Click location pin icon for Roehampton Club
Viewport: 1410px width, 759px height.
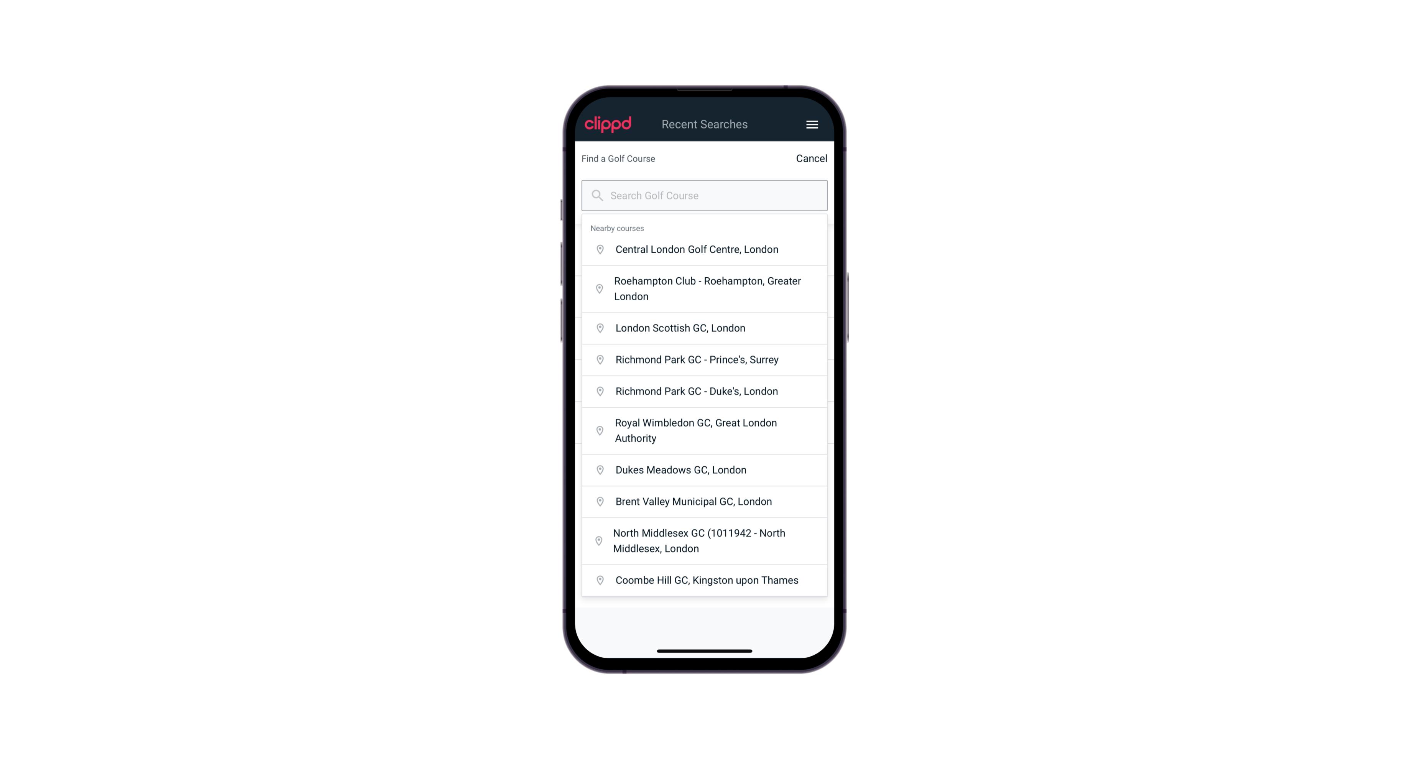coord(598,289)
